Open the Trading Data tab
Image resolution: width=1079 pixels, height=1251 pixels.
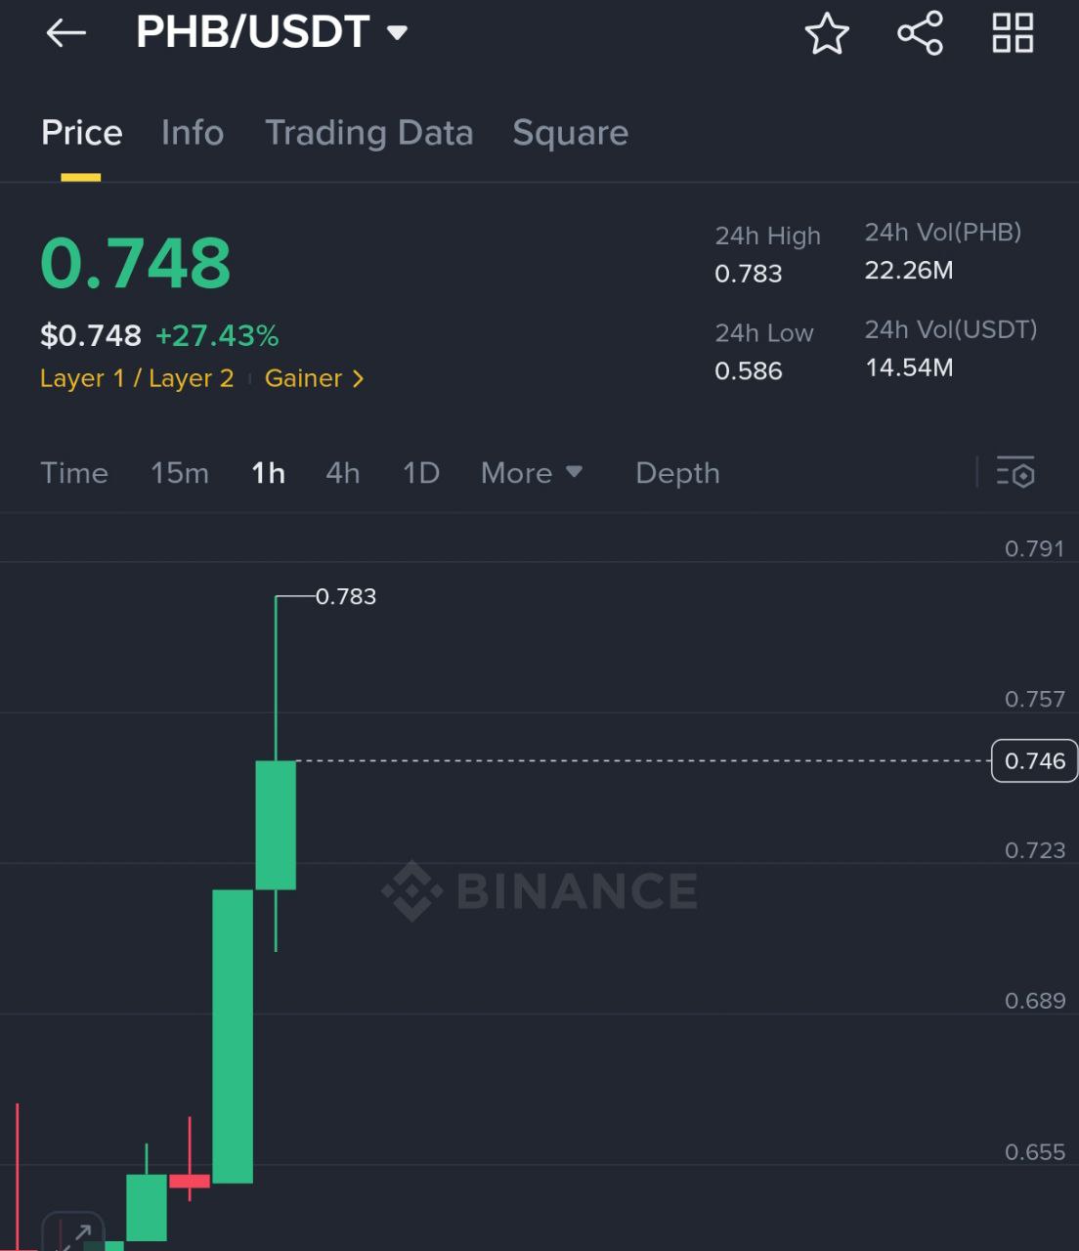[x=369, y=133]
